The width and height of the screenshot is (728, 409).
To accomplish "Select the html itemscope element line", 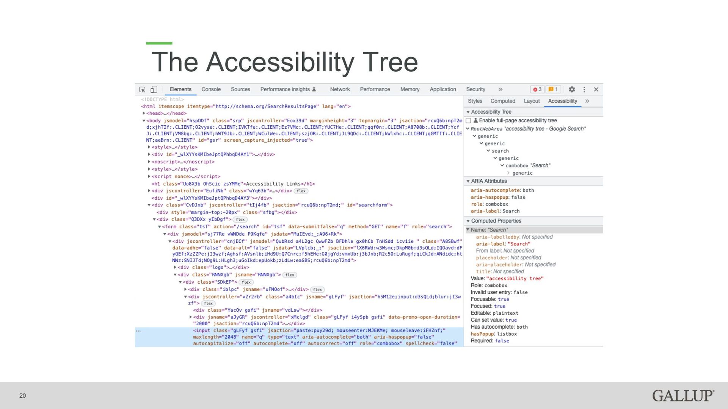I will click(246, 106).
